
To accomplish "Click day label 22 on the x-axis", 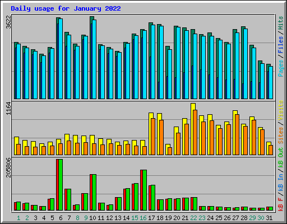I will [193, 218].
